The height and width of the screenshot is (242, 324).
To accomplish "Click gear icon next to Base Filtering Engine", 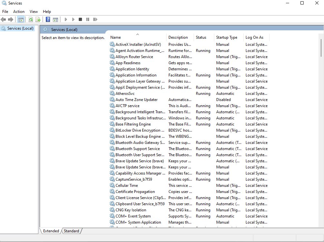I will (112, 124).
